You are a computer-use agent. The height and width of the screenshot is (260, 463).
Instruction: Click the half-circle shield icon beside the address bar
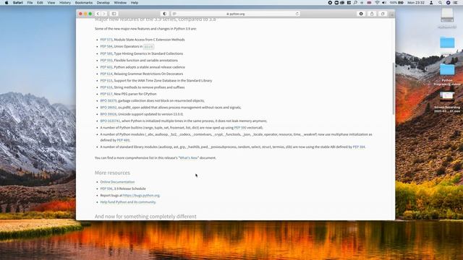[x=165, y=14]
